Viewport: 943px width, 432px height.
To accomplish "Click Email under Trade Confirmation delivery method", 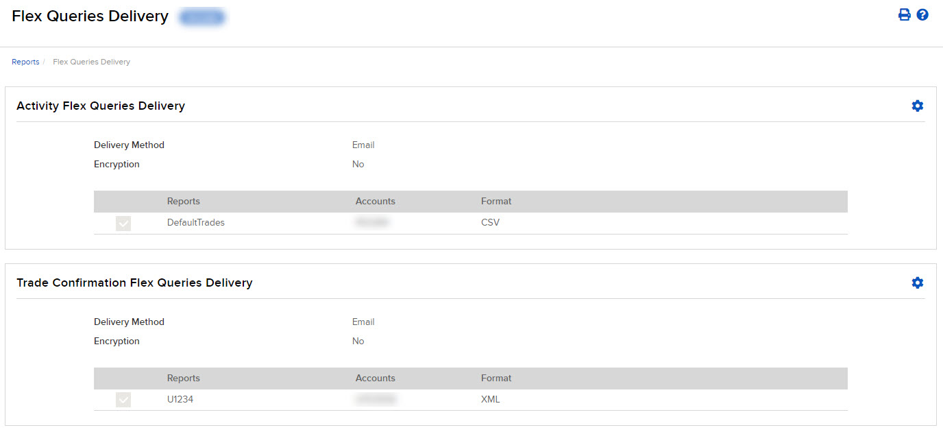I will point(363,322).
